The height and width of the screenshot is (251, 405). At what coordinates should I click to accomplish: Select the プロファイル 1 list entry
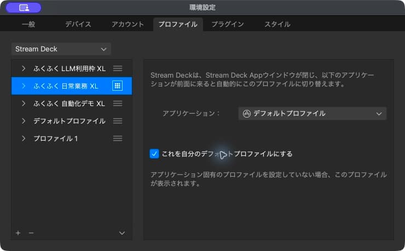72,138
